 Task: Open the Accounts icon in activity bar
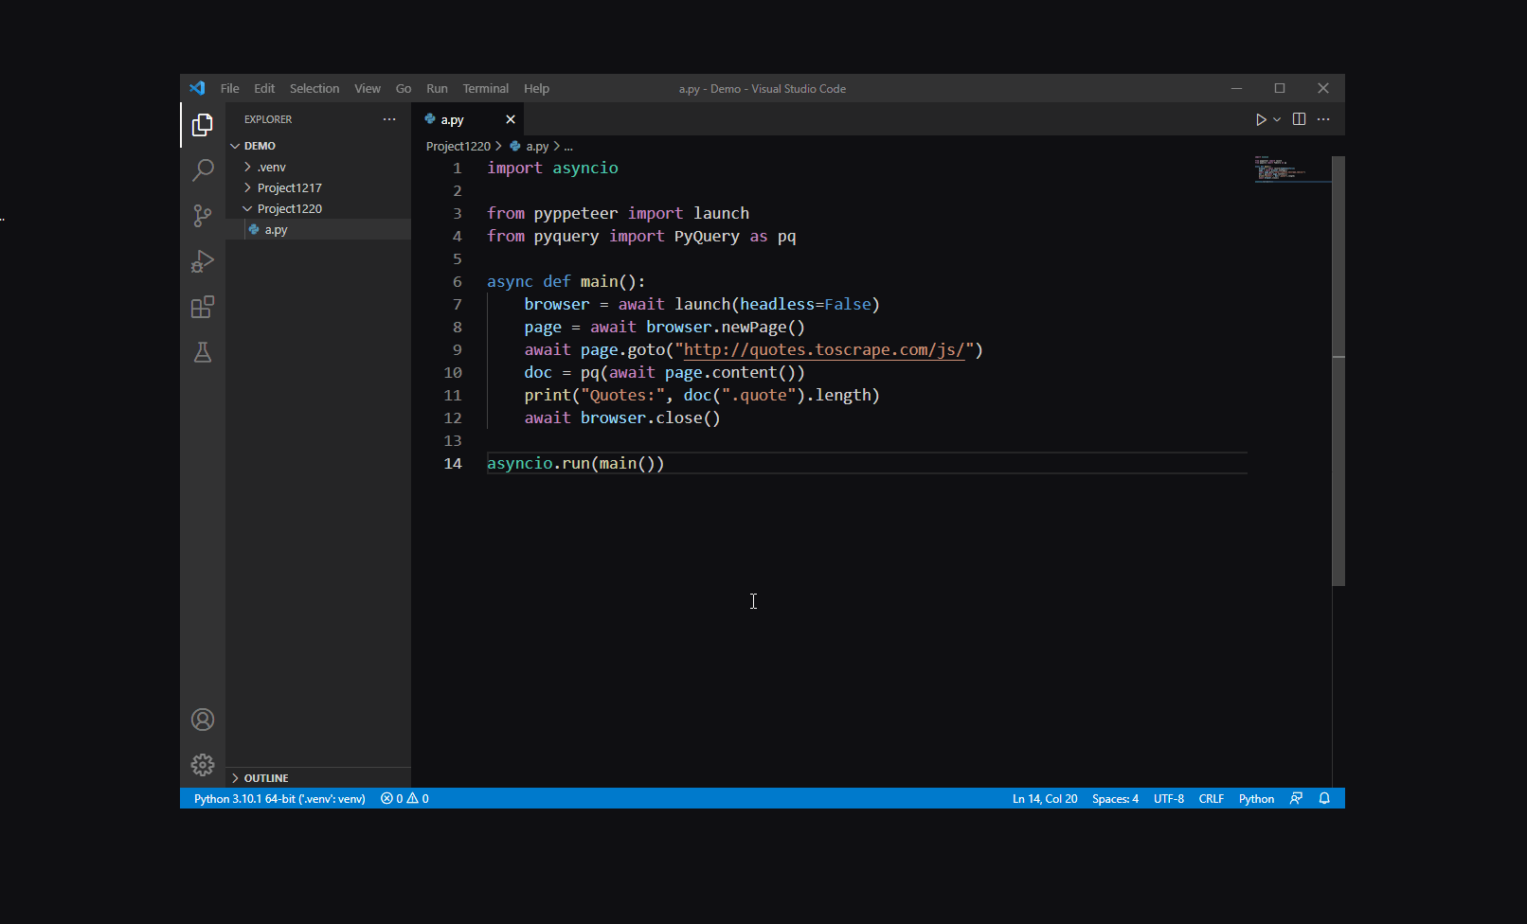202,719
